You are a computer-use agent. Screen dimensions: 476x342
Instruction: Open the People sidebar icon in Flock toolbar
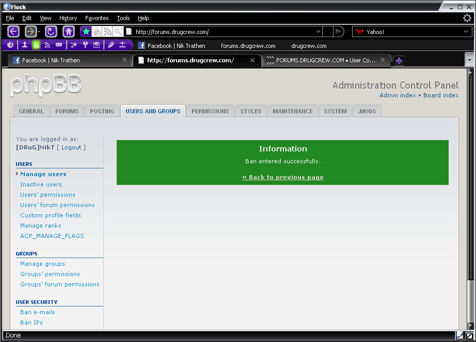24,45
